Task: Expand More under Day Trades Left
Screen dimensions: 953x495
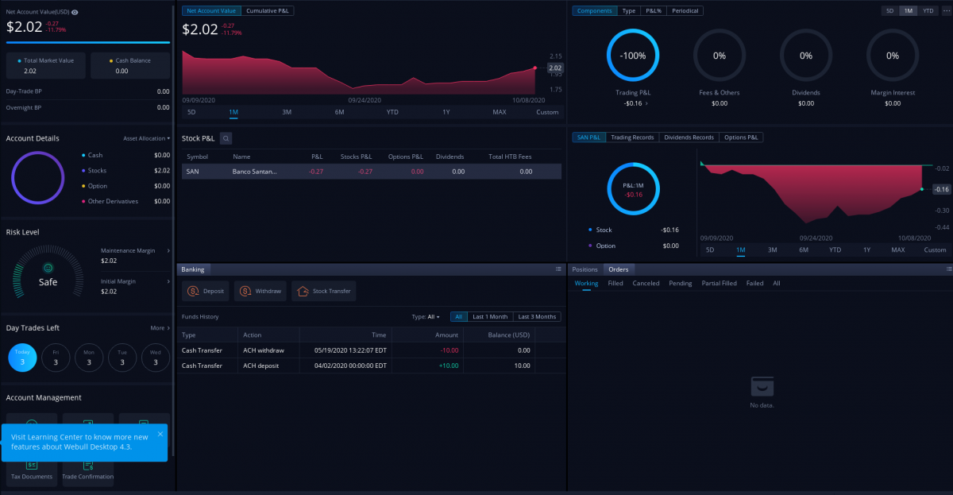Action: pyautogui.click(x=159, y=327)
